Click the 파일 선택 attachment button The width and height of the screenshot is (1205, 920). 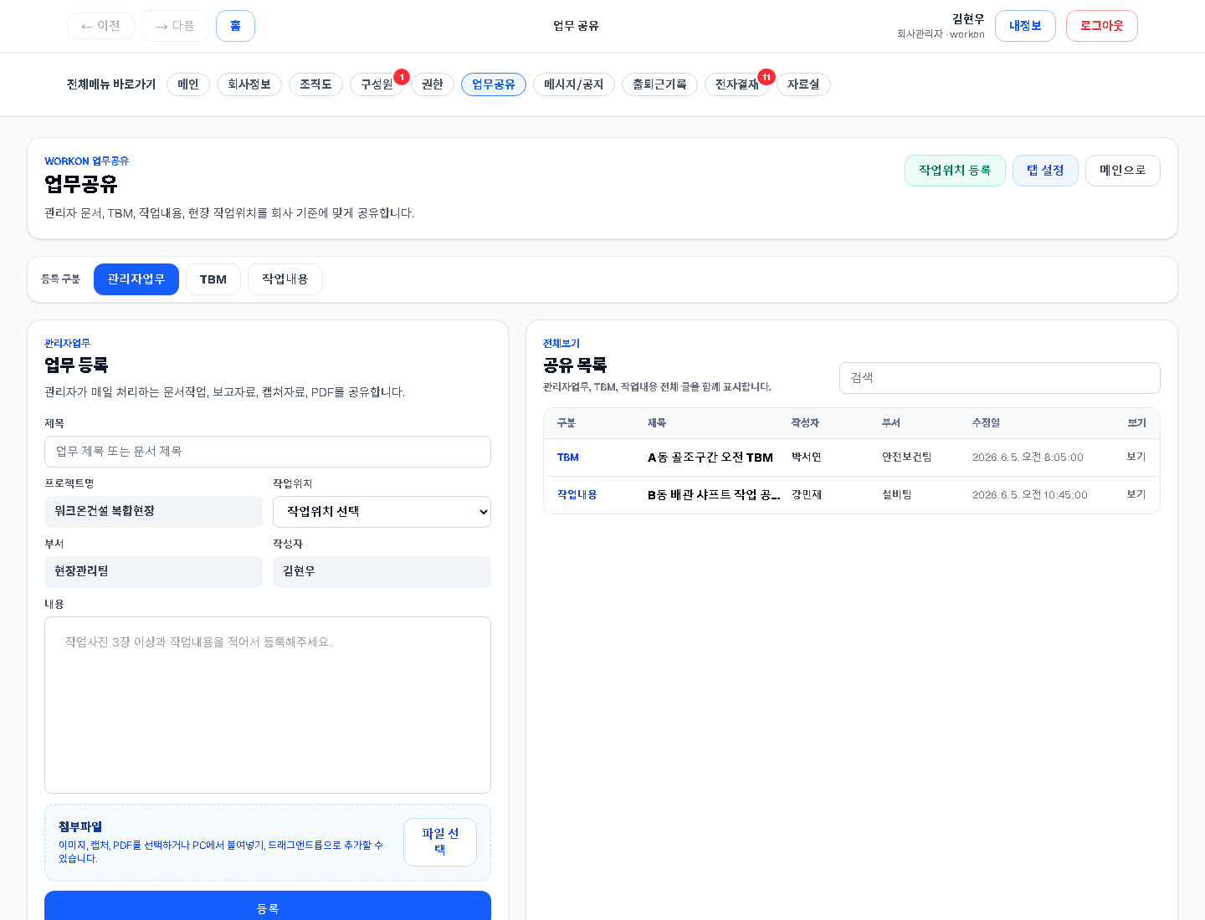click(440, 842)
